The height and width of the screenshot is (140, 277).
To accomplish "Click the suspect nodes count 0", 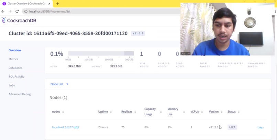I will pos(159,54).
